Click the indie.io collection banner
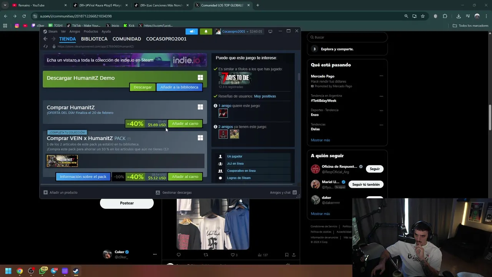Screen dimensions: 492x277 click(125, 60)
